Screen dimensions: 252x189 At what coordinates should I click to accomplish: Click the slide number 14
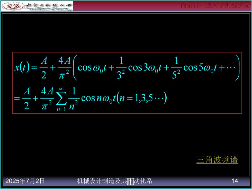(235, 181)
